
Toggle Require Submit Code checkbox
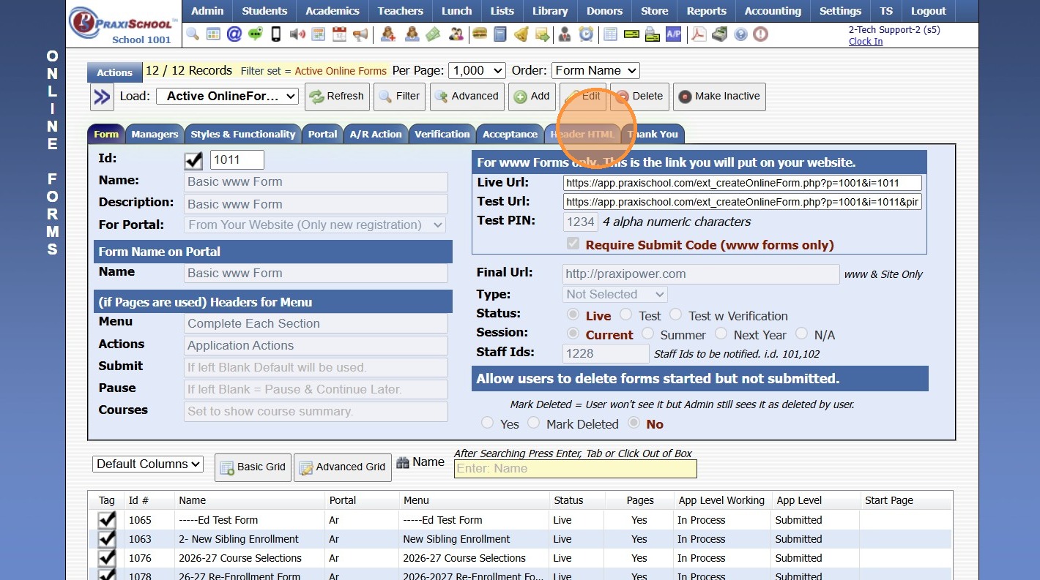click(x=573, y=244)
